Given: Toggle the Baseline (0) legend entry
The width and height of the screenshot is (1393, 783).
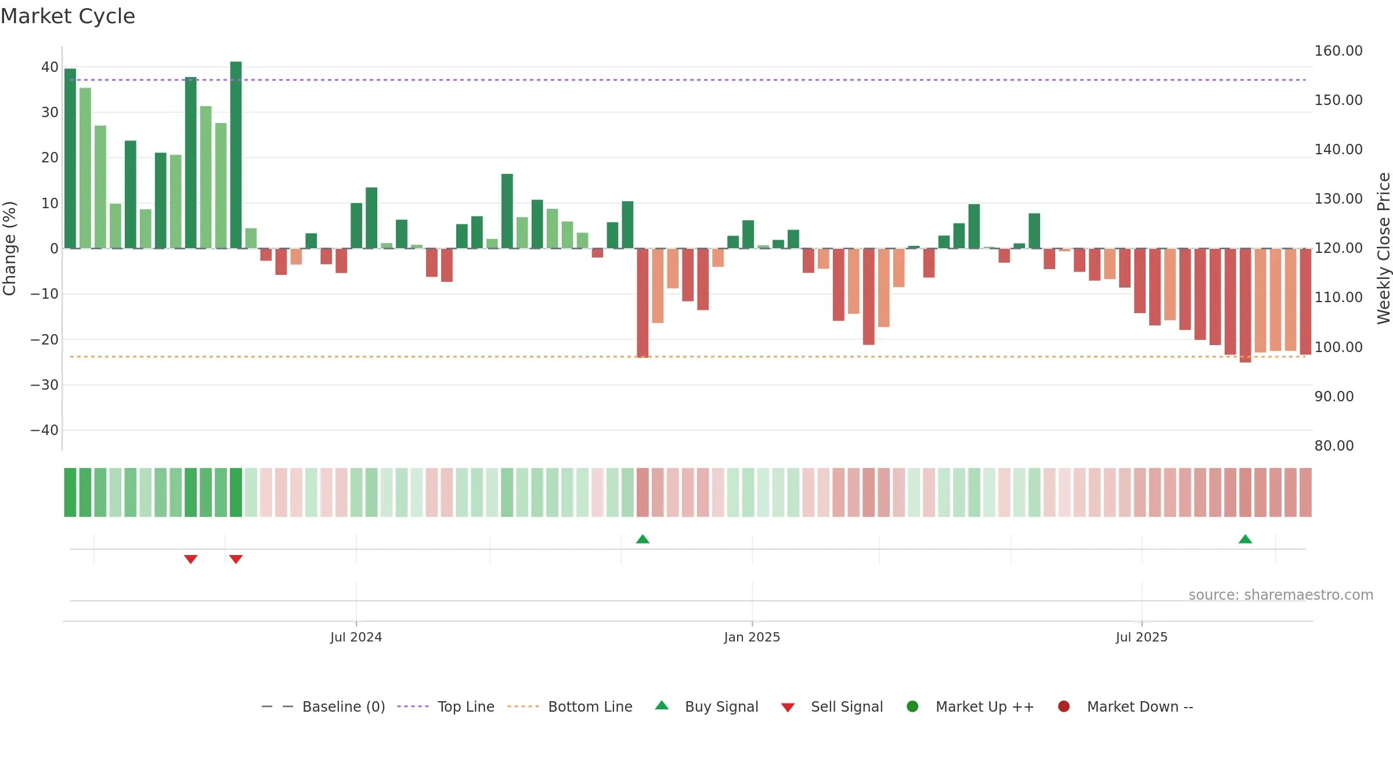Looking at the screenshot, I should 323,706.
